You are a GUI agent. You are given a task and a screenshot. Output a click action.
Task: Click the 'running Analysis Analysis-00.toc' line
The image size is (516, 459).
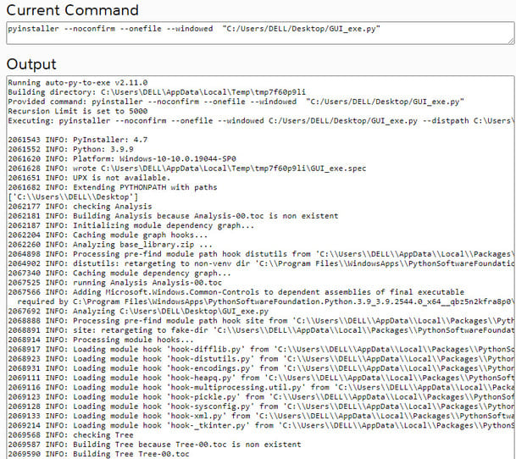[x=115, y=283]
